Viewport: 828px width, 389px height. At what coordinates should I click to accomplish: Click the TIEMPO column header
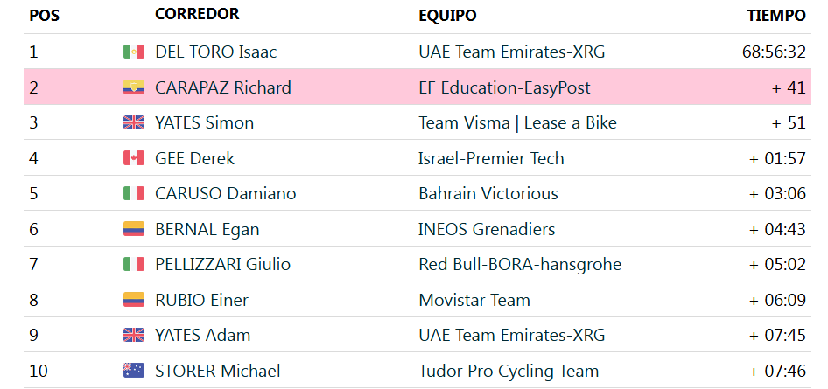pos(776,16)
